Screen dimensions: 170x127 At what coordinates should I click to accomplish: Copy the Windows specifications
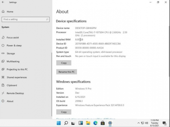(64, 112)
